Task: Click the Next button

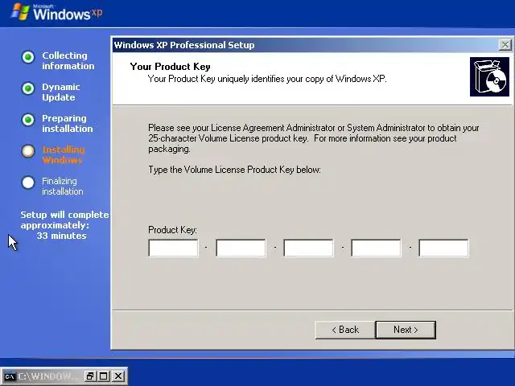Action: click(406, 330)
